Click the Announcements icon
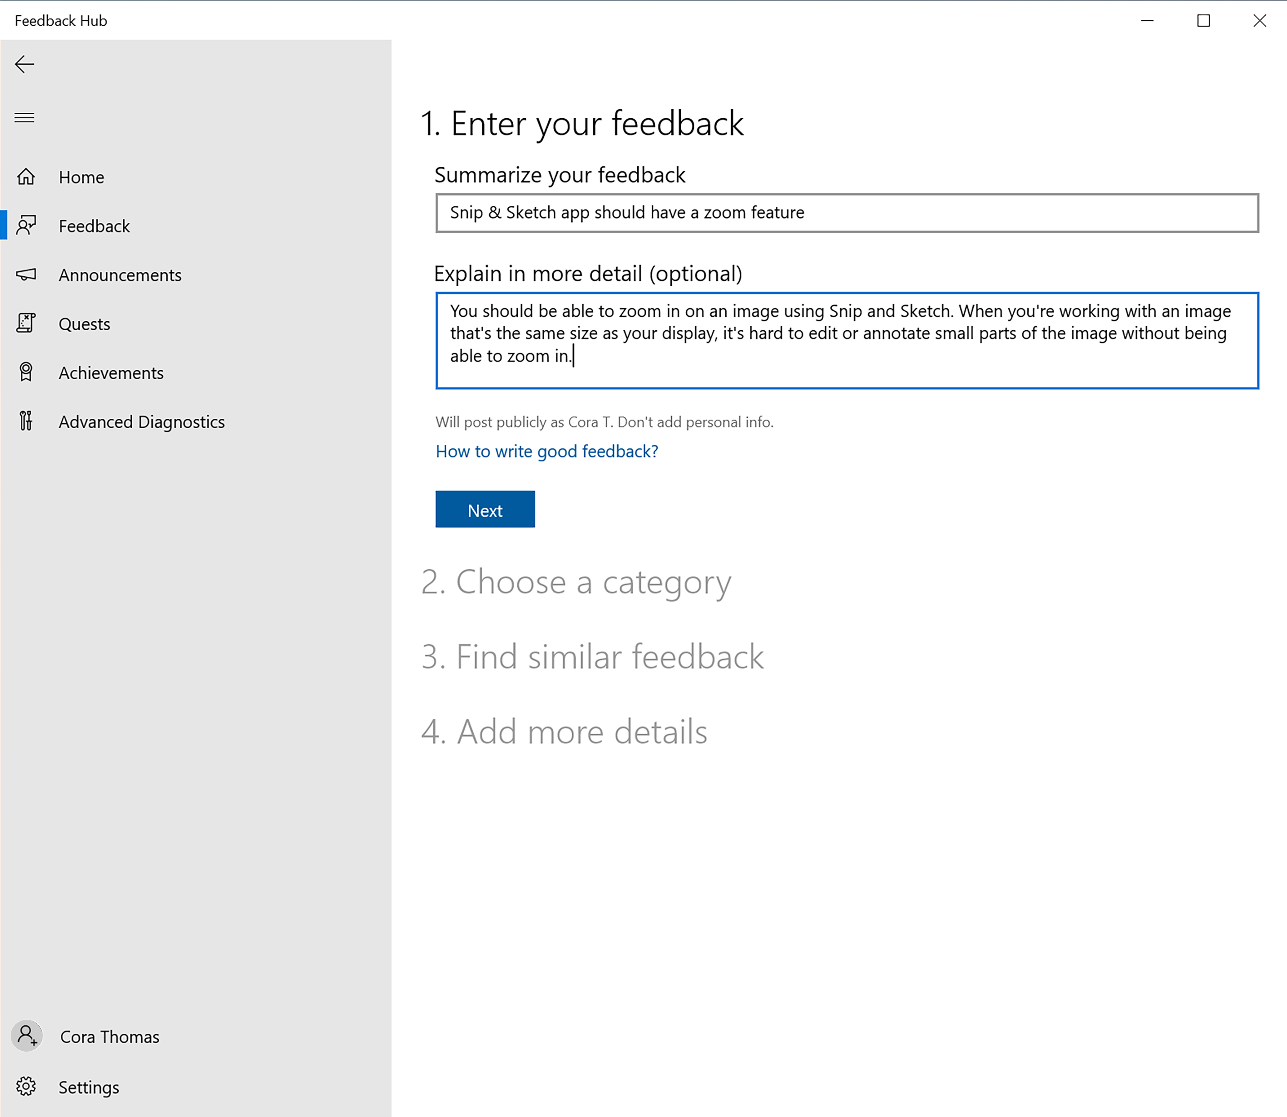Viewport: 1287px width, 1117px height. [27, 275]
